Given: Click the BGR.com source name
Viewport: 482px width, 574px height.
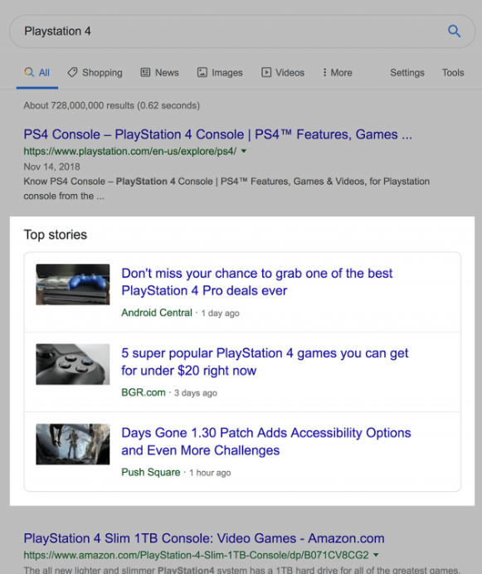Looking at the screenshot, I should 144,392.
